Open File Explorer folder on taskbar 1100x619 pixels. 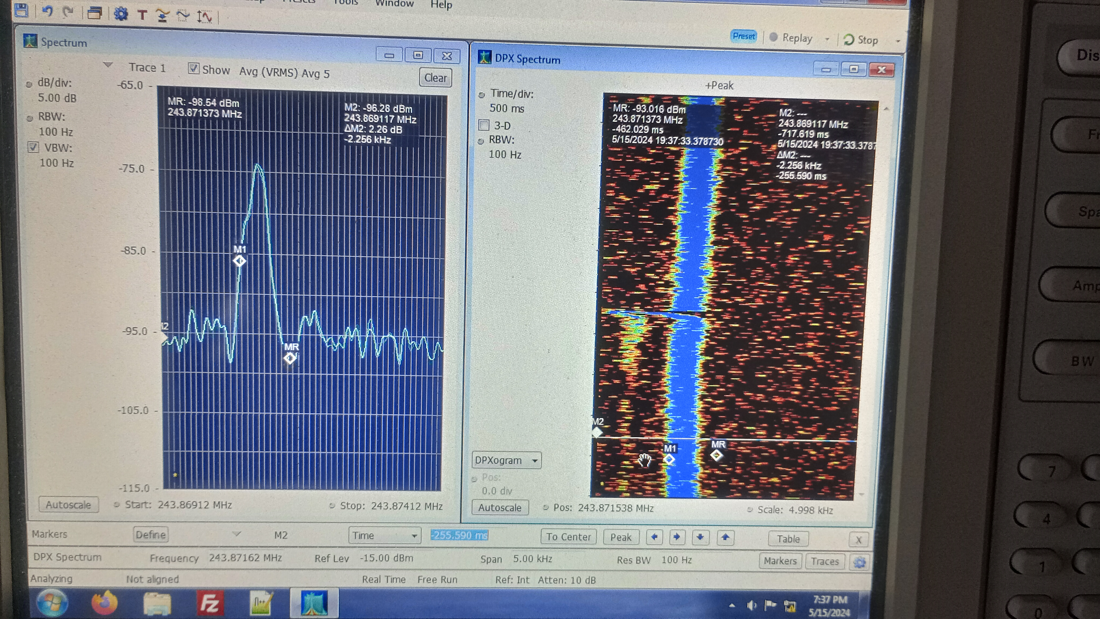(157, 603)
